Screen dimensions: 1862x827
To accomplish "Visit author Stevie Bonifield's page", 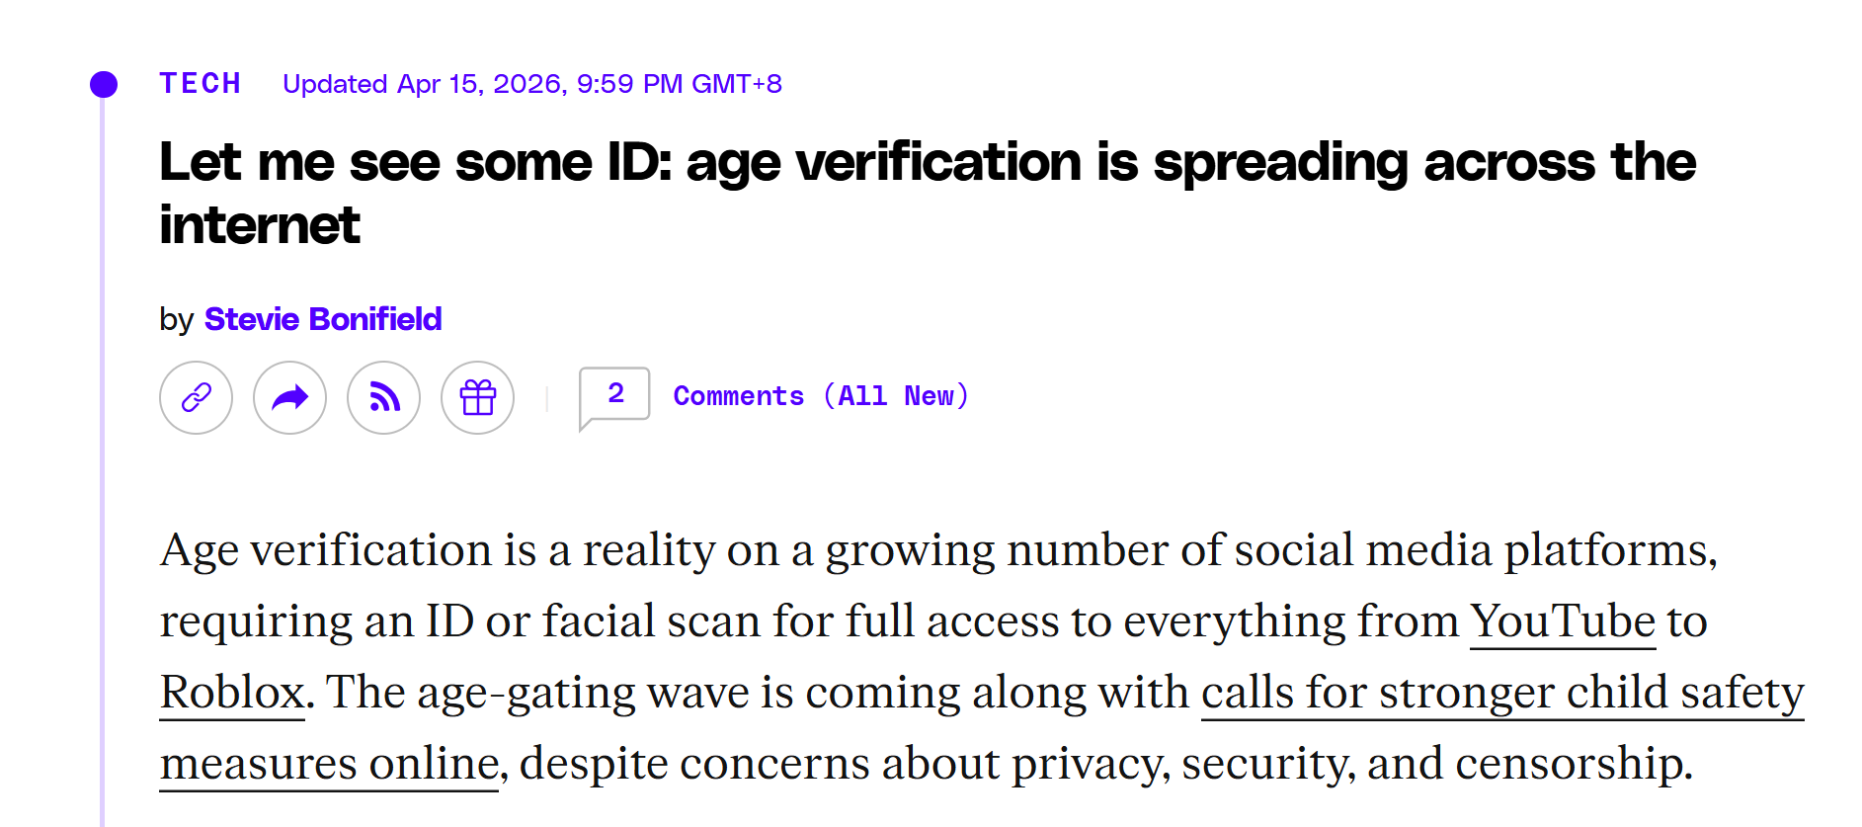I will 322,319.
